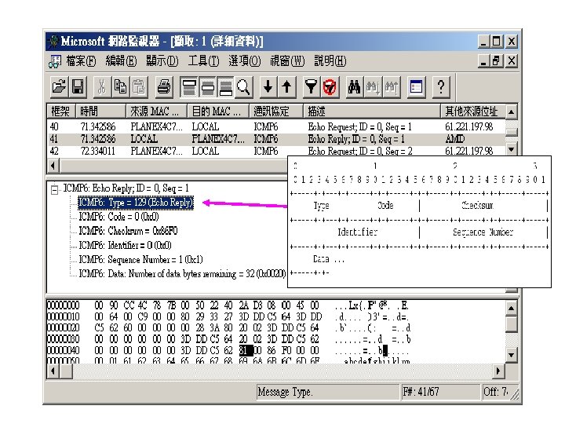
Task: Select ICMP6: Checksum = 0x86F0 line
Action: click(x=128, y=231)
